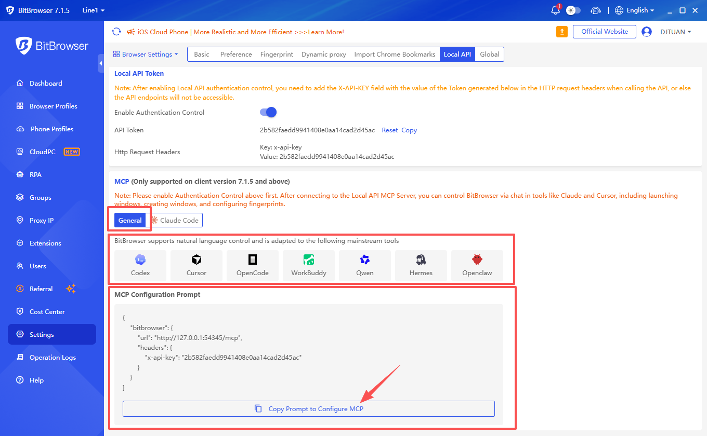Select the OpenCode tool card
The image size is (707, 436).
253,266
